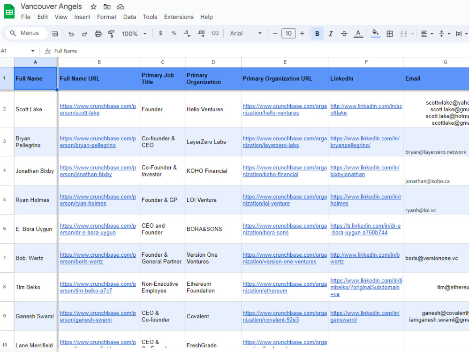Toggle strikethrough formatting
Screen dimensions: 469x352
[x=344, y=33]
